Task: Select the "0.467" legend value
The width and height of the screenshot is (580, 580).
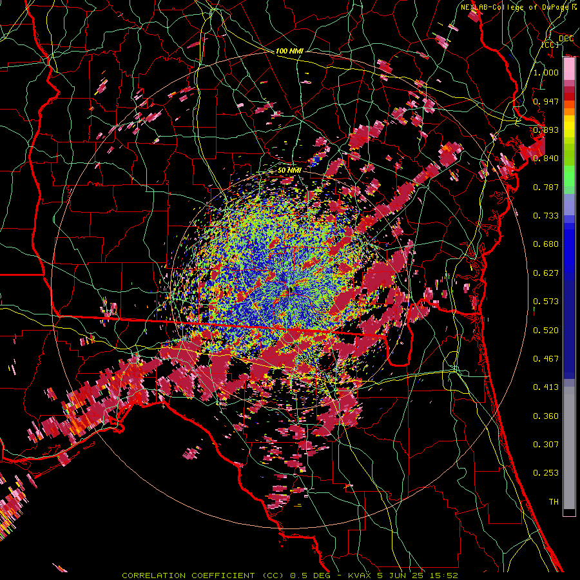Action: click(546, 359)
